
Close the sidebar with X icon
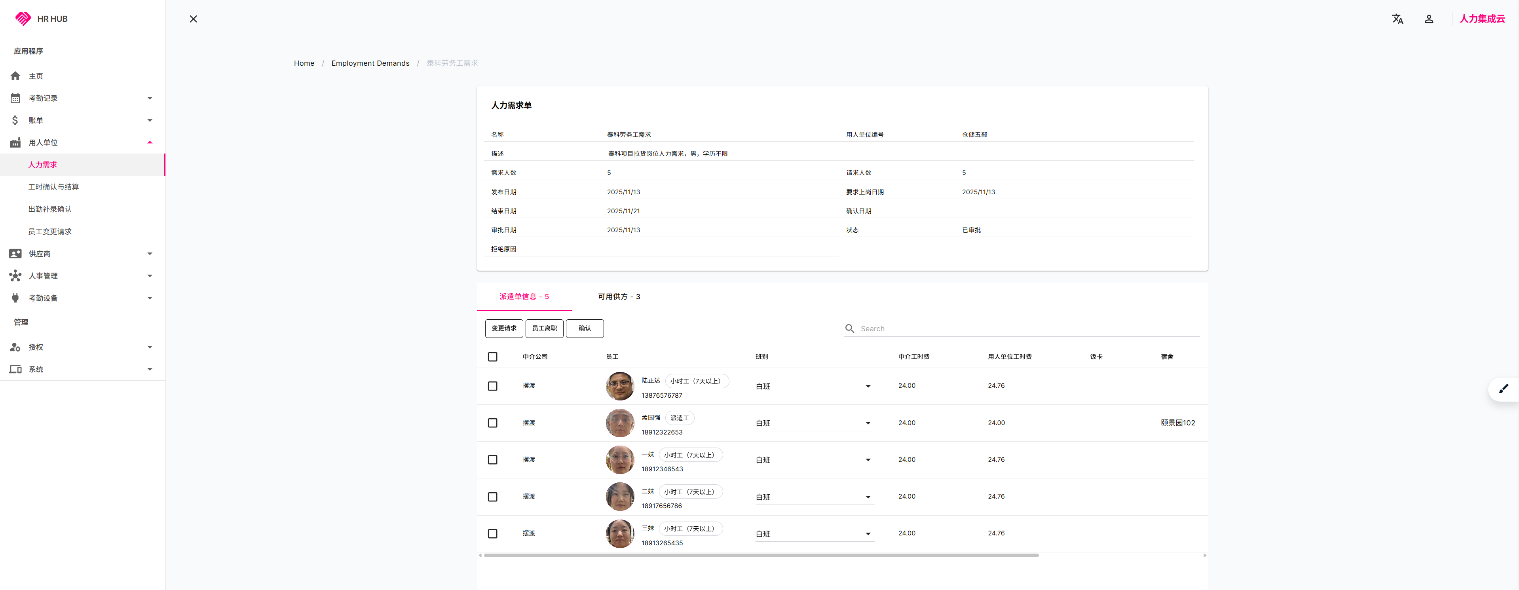click(x=194, y=19)
